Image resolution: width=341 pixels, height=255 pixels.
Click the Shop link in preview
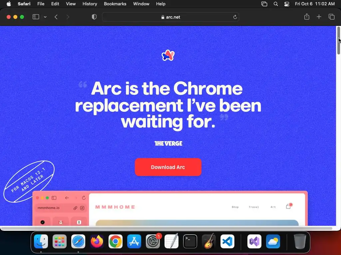235,207
